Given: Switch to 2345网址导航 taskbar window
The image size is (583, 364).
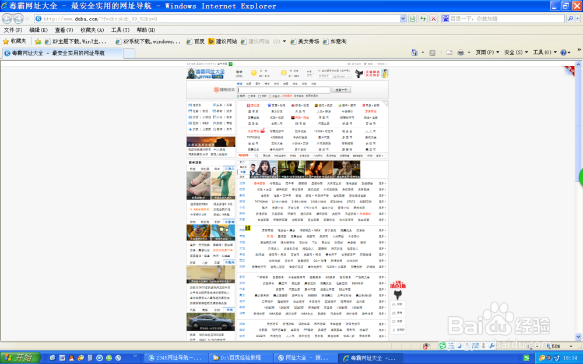Looking at the screenshot, I should coord(175,358).
